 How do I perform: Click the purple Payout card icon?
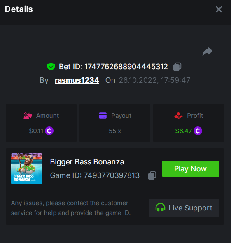coord(103,116)
